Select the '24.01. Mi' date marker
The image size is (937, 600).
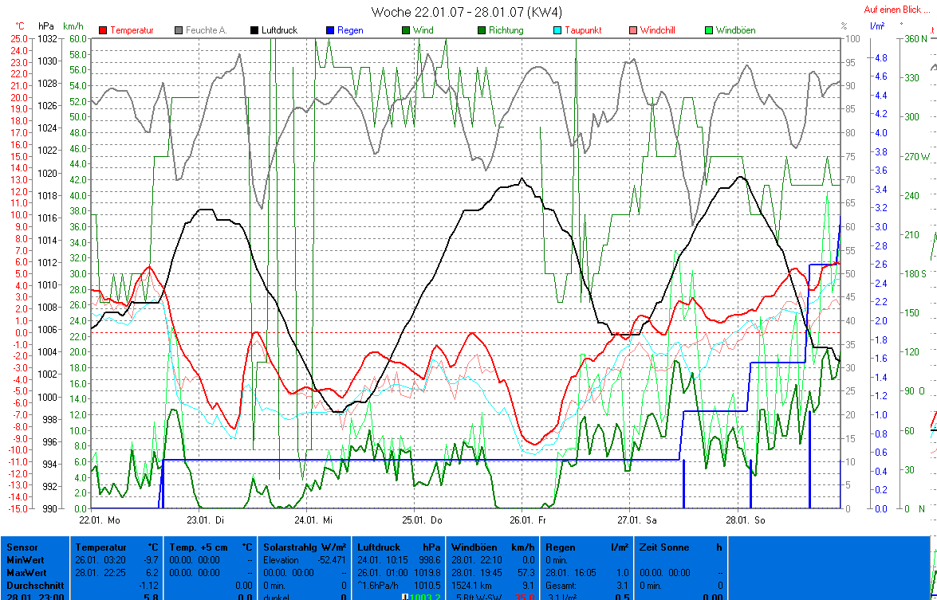(312, 520)
